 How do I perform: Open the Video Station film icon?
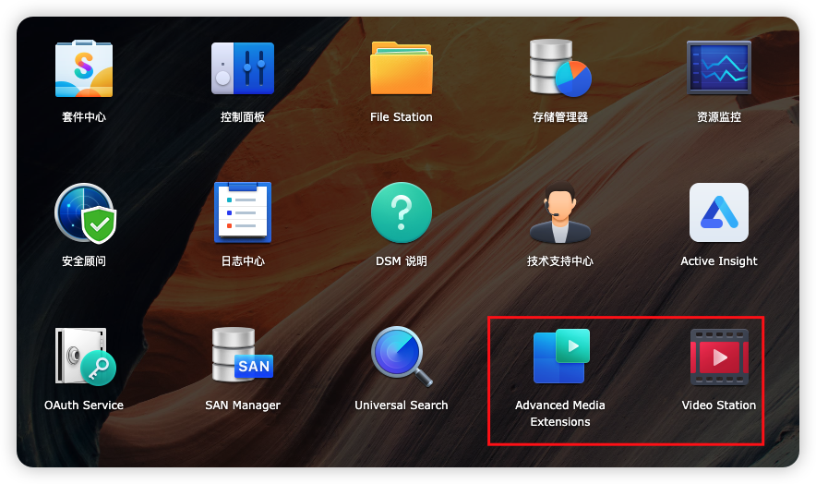pos(719,357)
